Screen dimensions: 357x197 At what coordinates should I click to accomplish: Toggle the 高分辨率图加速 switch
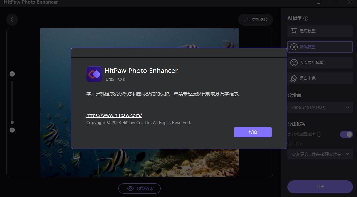tap(346, 134)
